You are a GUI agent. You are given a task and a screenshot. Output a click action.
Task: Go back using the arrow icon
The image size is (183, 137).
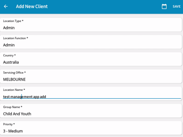6,6
